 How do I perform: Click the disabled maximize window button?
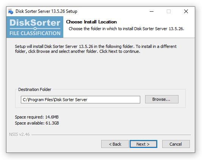click(x=169, y=11)
